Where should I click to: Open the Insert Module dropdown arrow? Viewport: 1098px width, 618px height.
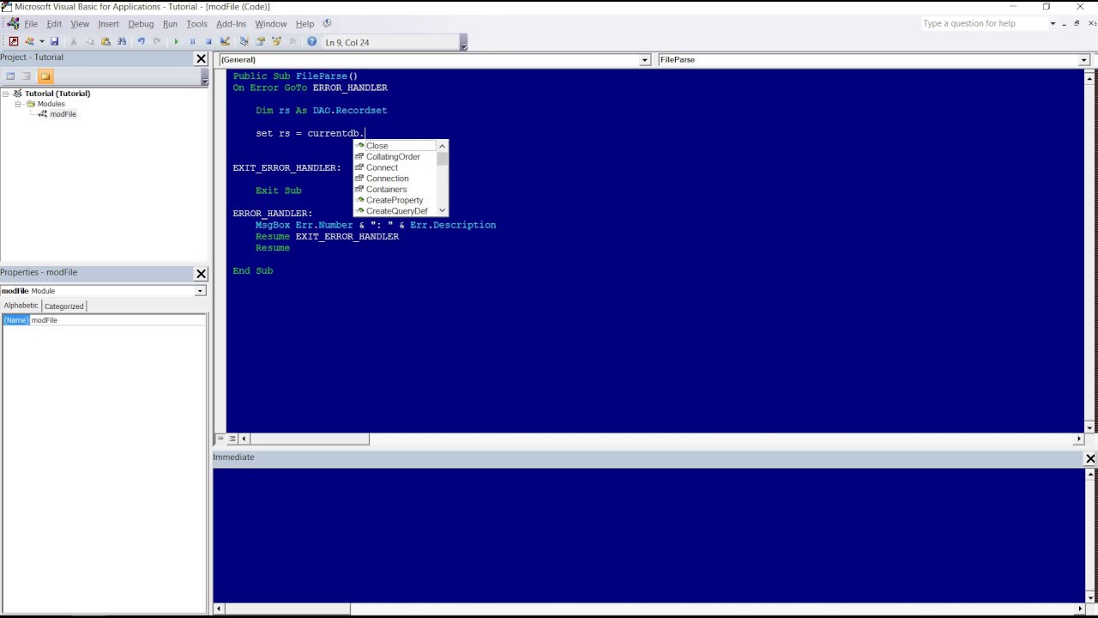point(41,41)
